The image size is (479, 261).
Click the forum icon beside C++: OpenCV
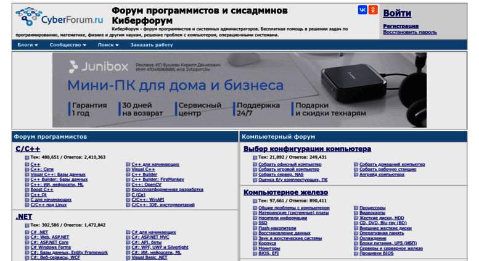pos(128,185)
